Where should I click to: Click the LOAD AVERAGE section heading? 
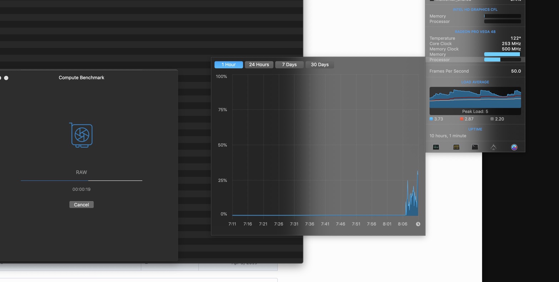point(475,82)
